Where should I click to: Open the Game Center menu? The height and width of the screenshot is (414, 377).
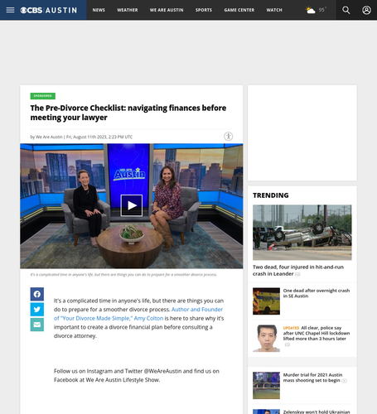(x=239, y=10)
